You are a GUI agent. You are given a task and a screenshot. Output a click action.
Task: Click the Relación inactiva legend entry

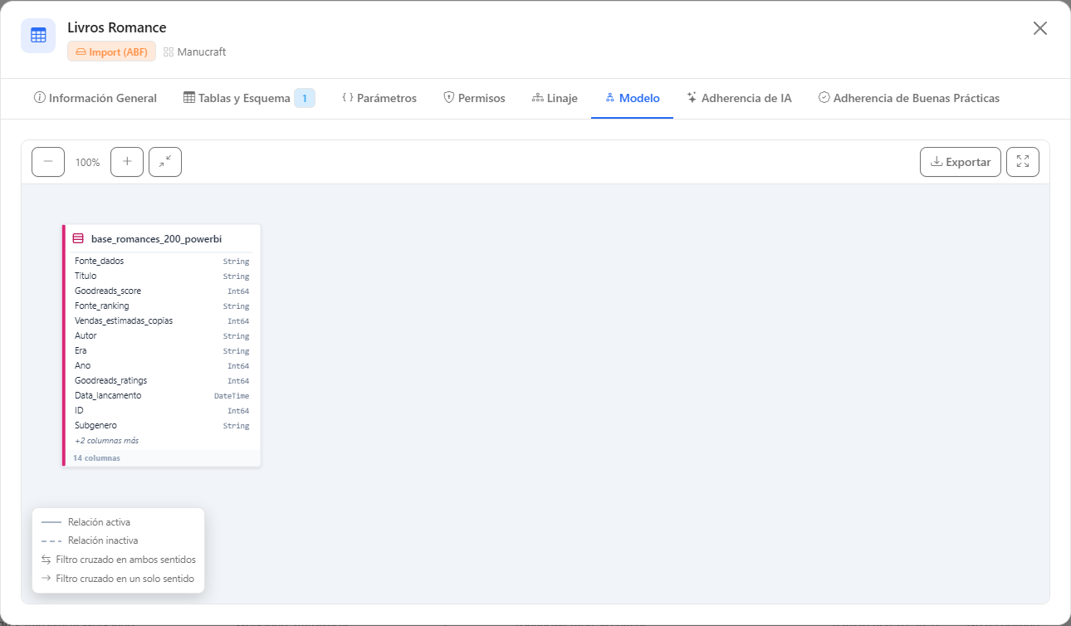pos(90,540)
